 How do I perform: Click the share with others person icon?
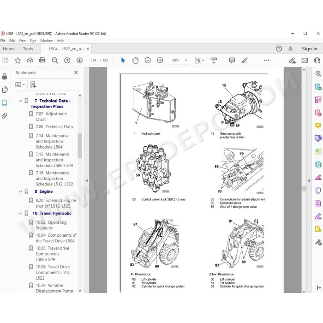(317, 60)
